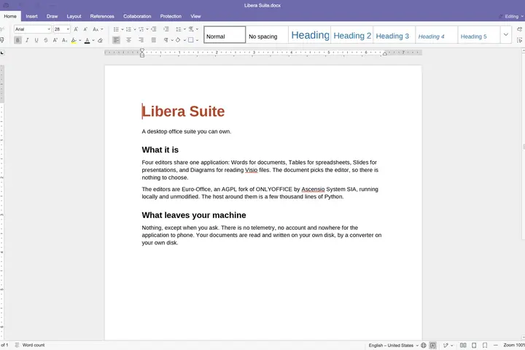This screenshot has width=525, height=350.
Task: Switch to the Protection tab
Action: (x=171, y=16)
